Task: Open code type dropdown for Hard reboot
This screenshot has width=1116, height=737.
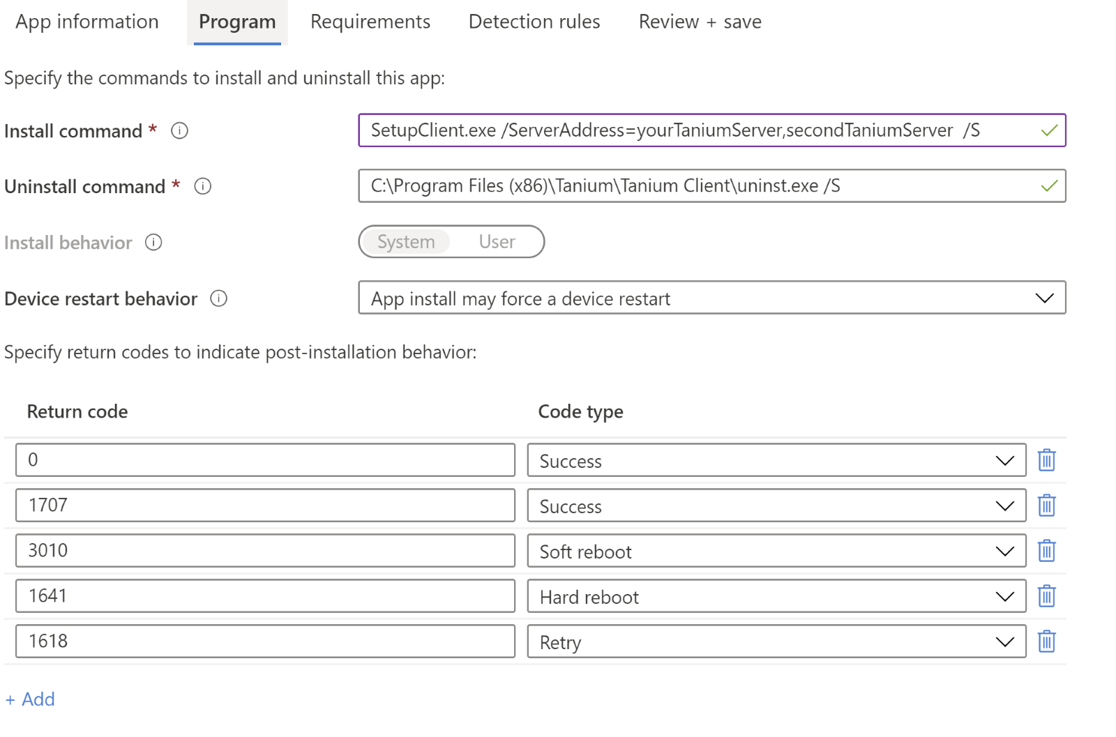Action: pos(1004,595)
